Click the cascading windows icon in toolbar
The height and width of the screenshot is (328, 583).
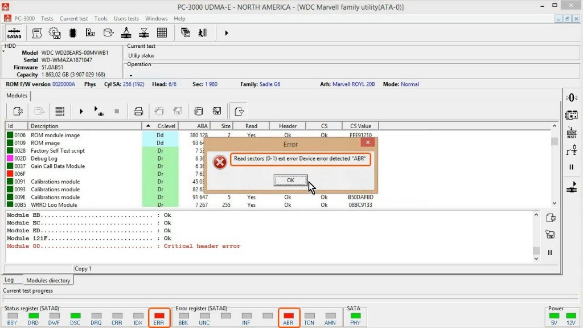coord(185,33)
